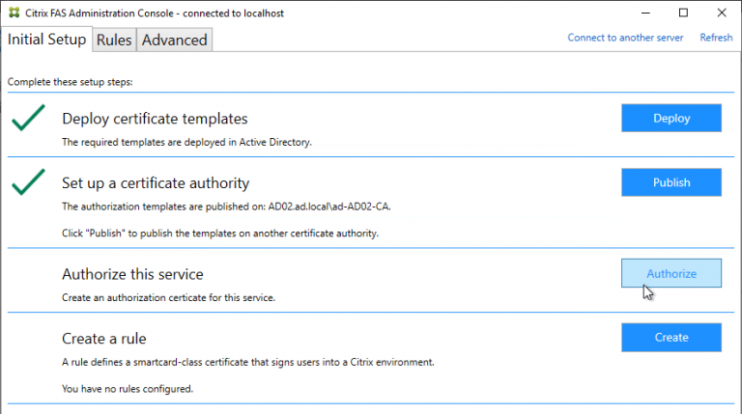Close the FAS Administration Console window
This screenshot has width=742, height=414.
point(724,13)
